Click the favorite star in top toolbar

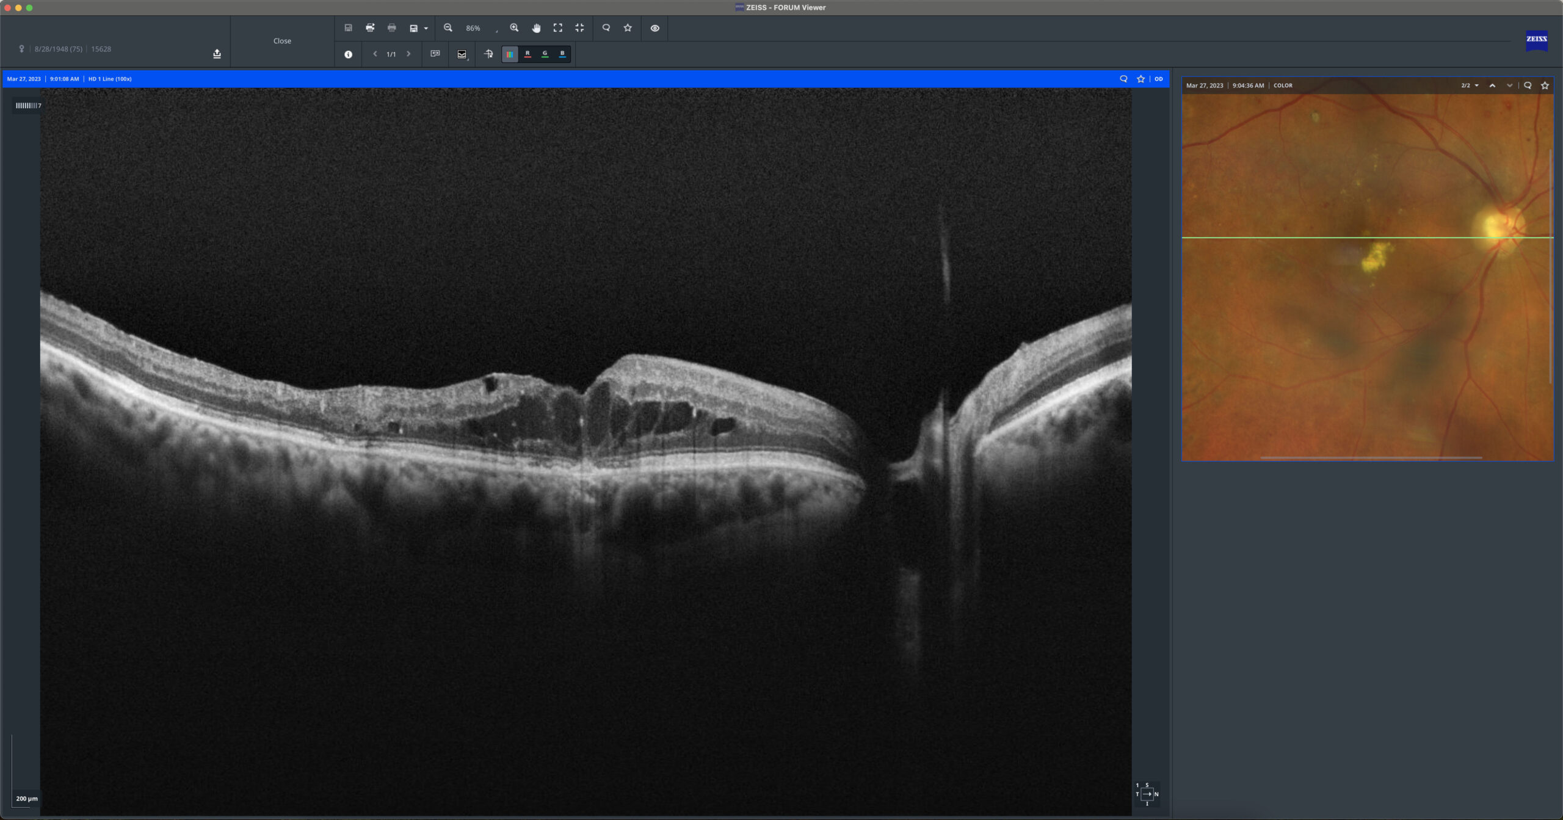(x=628, y=28)
